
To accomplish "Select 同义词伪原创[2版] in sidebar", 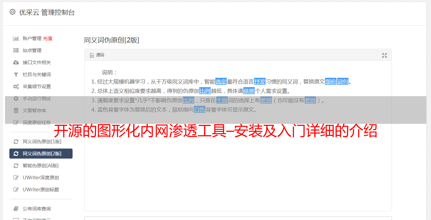I will [x=41, y=154].
